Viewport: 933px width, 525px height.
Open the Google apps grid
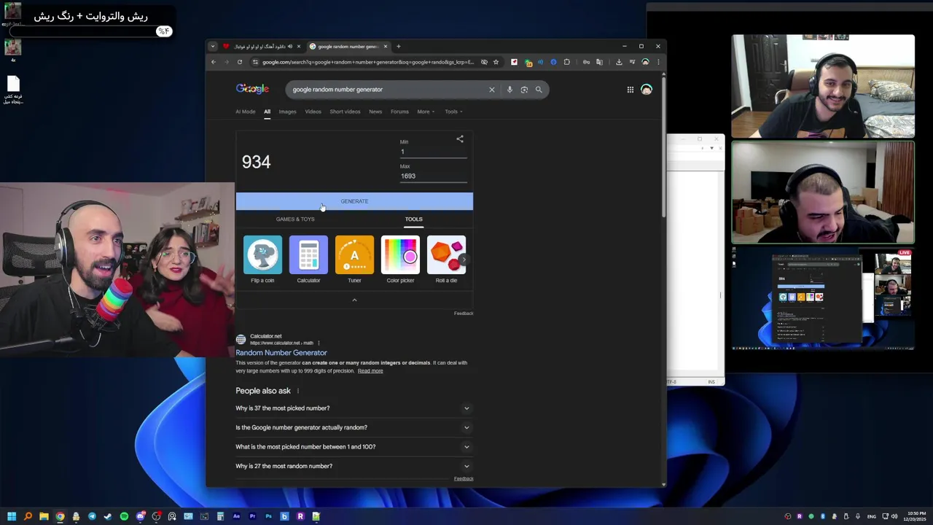(x=631, y=90)
